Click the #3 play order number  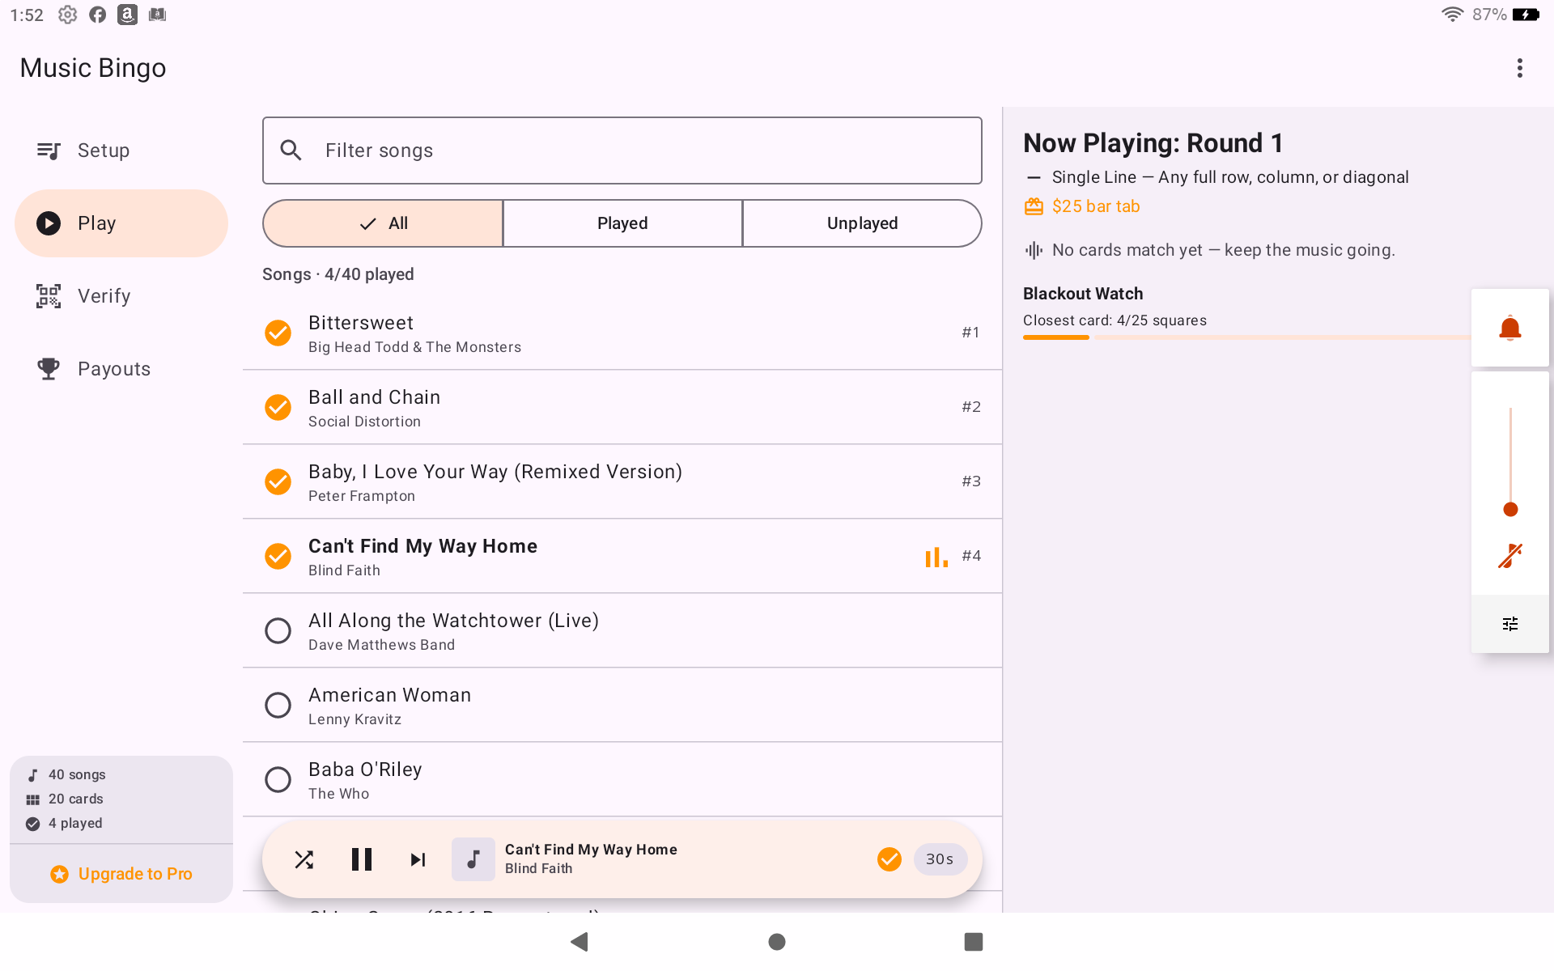pos(971,481)
